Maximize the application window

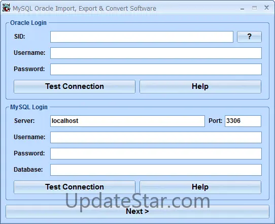click(x=254, y=8)
